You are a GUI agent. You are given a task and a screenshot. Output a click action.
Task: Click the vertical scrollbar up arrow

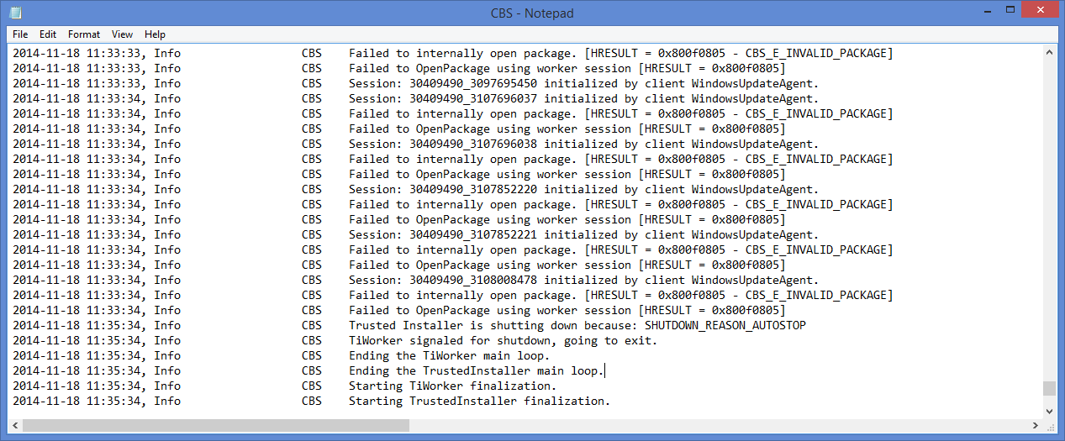(1049, 52)
